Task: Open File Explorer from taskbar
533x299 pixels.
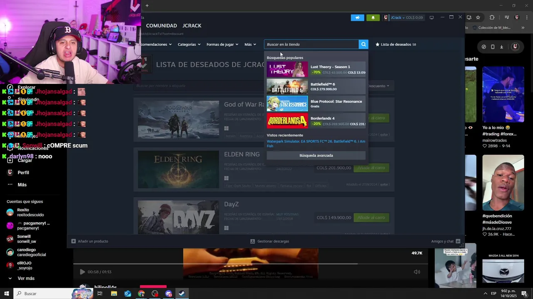Action: [114, 294]
